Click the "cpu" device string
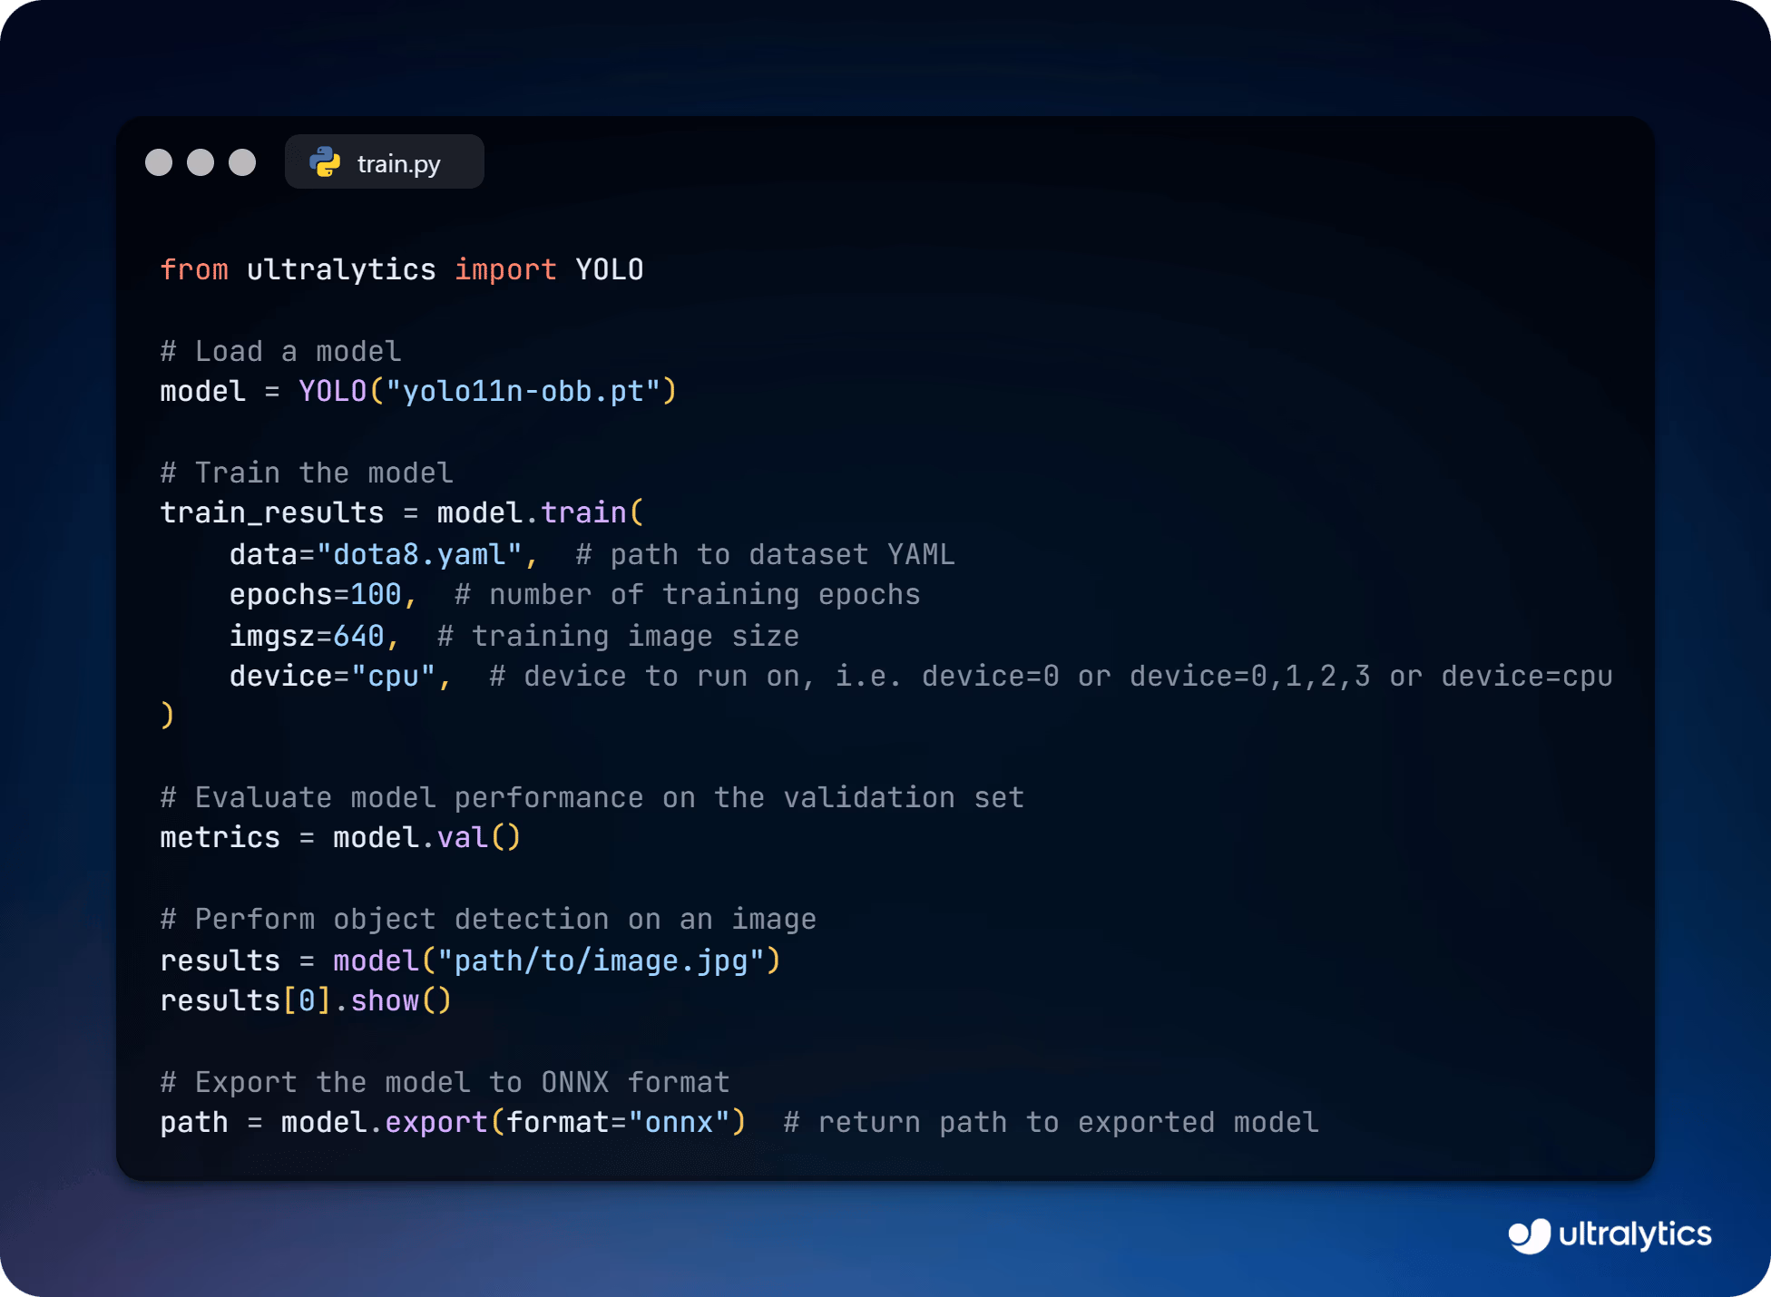 coord(393,677)
